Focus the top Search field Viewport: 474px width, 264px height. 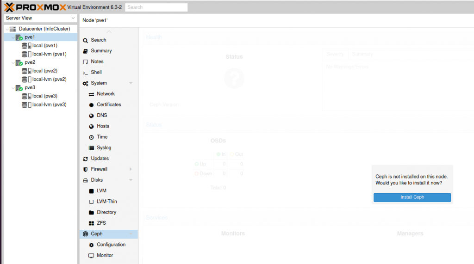(x=156, y=7)
